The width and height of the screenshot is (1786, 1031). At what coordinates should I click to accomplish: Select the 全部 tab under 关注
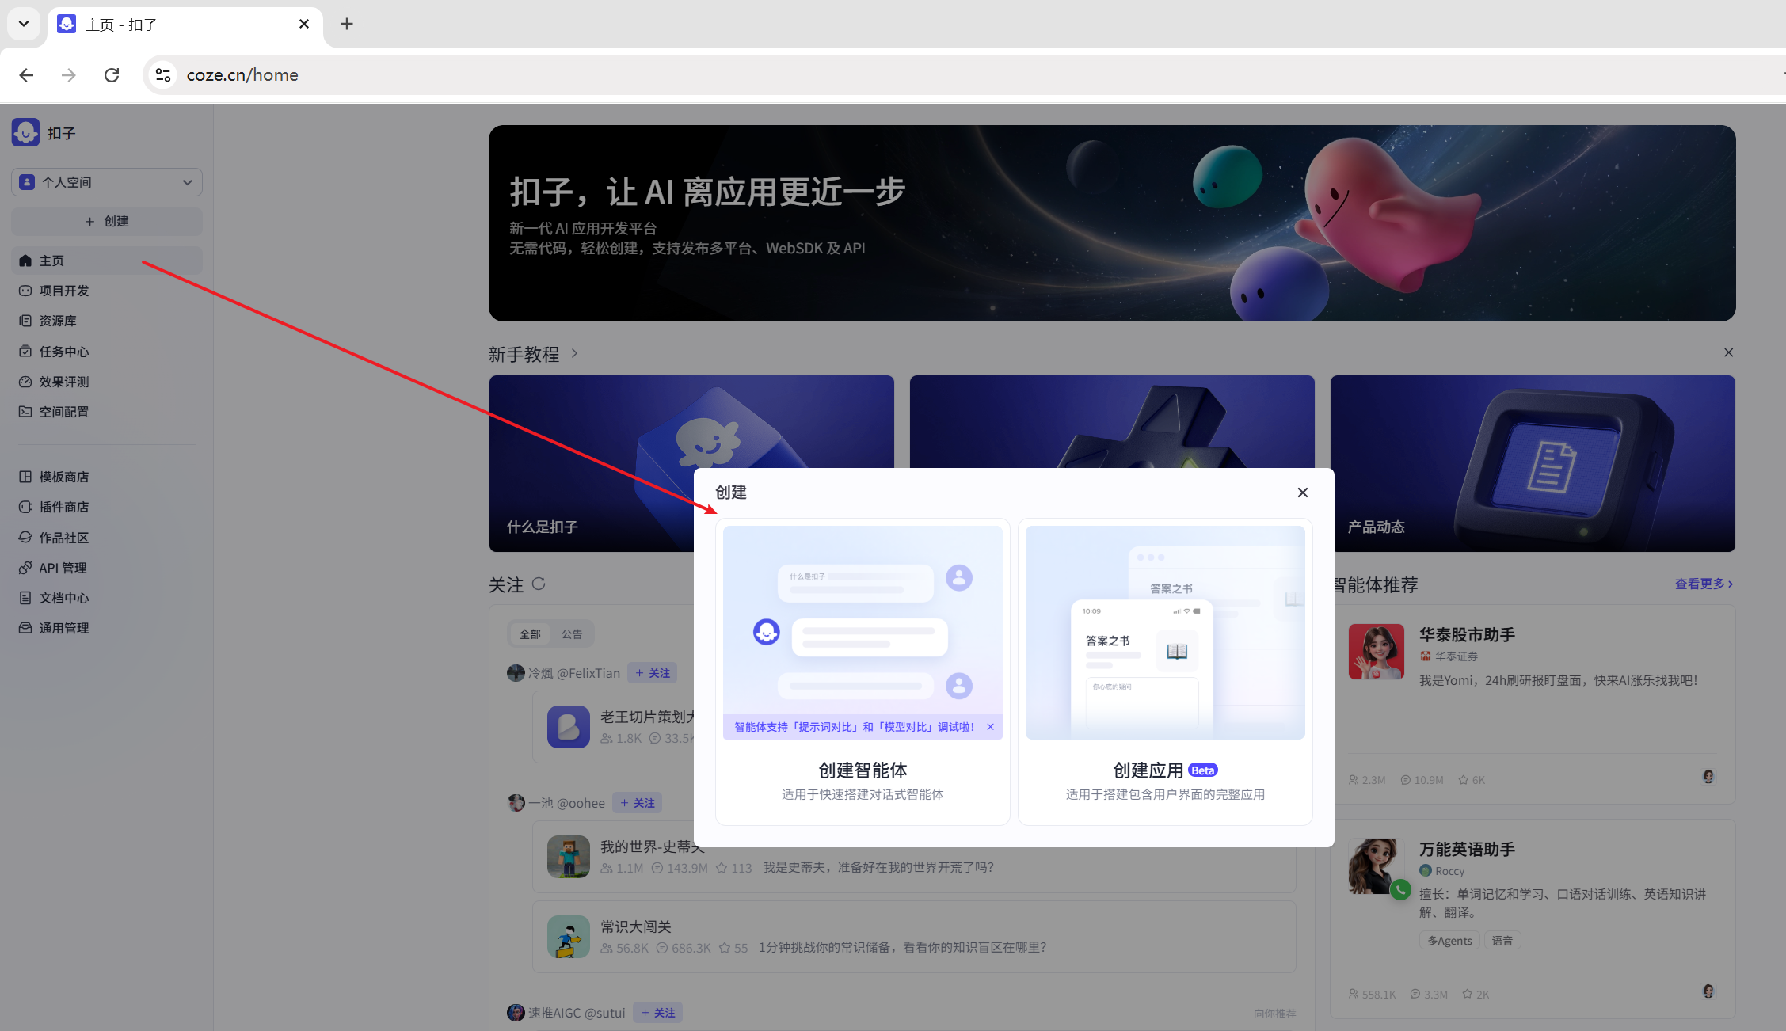[x=530, y=634]
